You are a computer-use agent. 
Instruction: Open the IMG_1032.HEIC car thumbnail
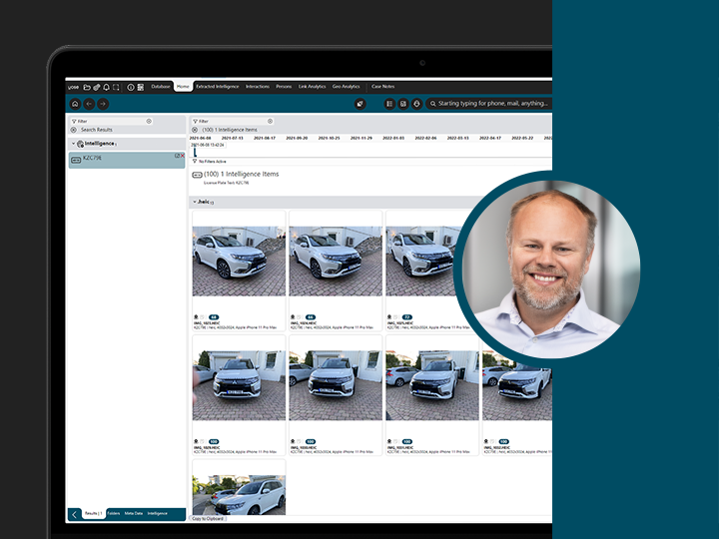[x=517, y=385]
